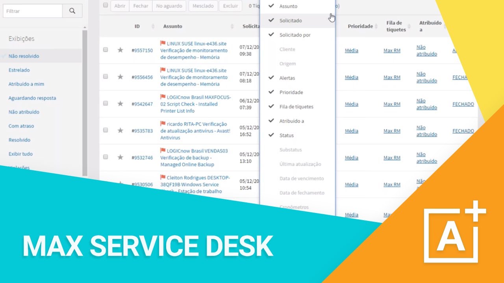Screen dimensions: 504x283
Task: Enable the Data de vencimento column option
Action: 298,178
